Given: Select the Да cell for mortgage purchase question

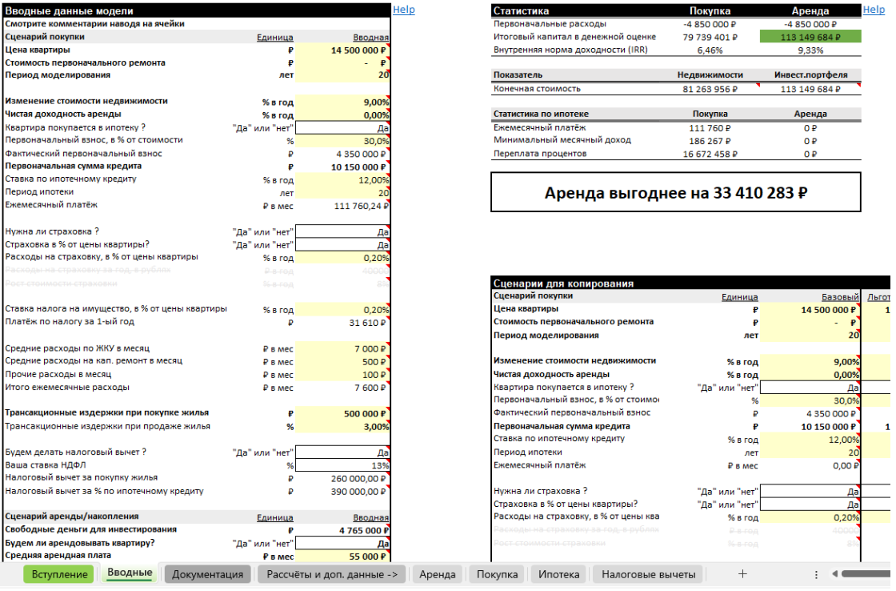Looking at the screenshot, I should 342,127.
